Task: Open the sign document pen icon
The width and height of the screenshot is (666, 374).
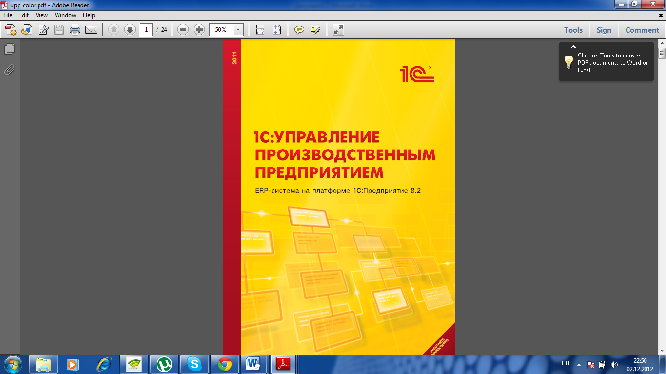Action: (x=43, y=30)
